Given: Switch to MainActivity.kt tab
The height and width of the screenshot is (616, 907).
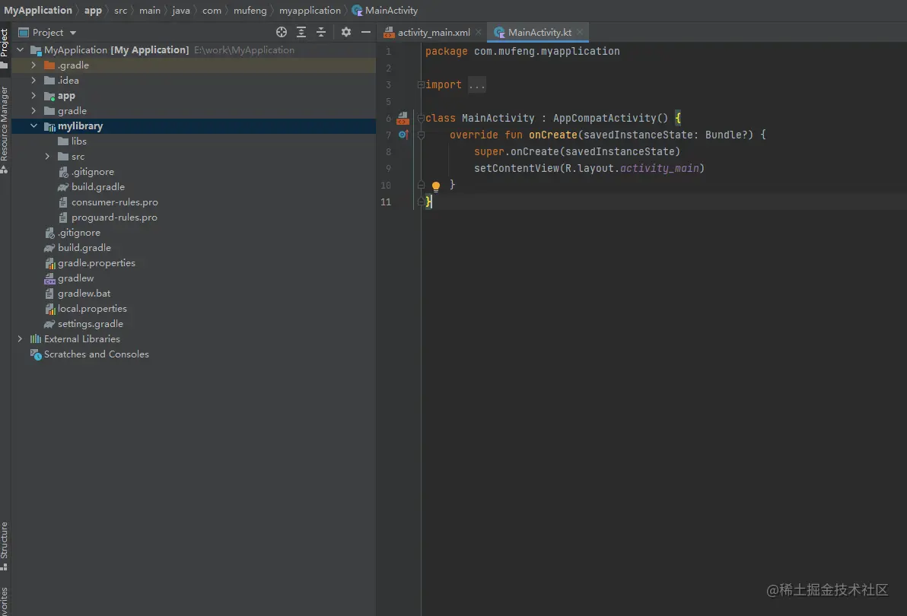Looking at the screenshot, I should (x=539, y=33).
